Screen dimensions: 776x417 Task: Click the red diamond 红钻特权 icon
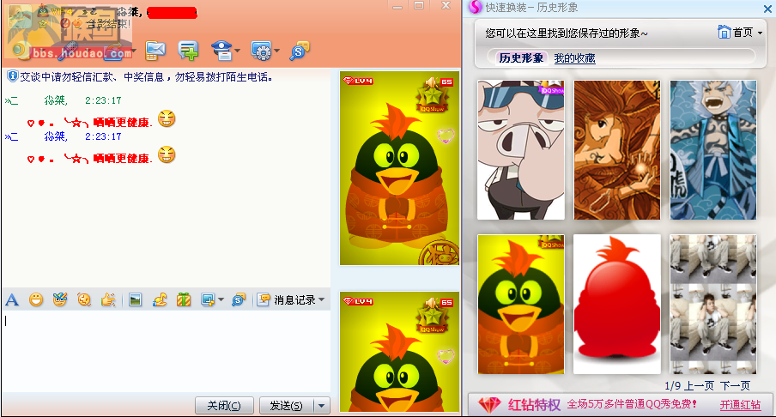click(490, 405)
